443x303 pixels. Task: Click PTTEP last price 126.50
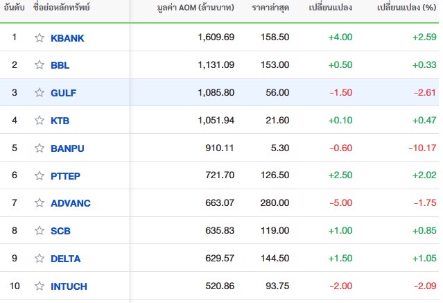(275, 175)
